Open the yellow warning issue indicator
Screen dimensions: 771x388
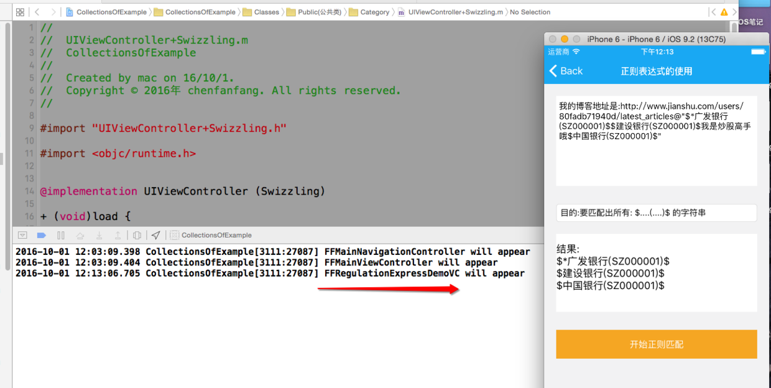(724, 12)
